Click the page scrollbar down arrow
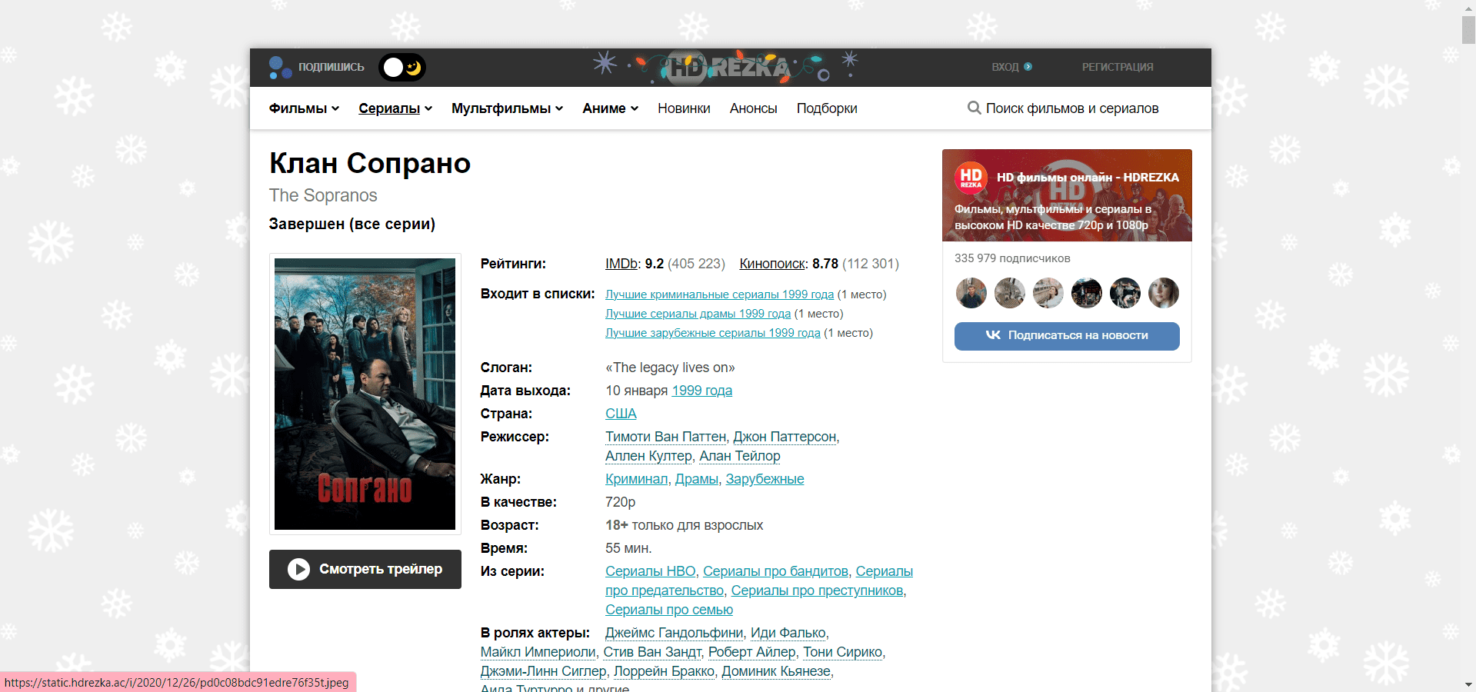The image size is (1476, 692). [x=1468, y=684]
